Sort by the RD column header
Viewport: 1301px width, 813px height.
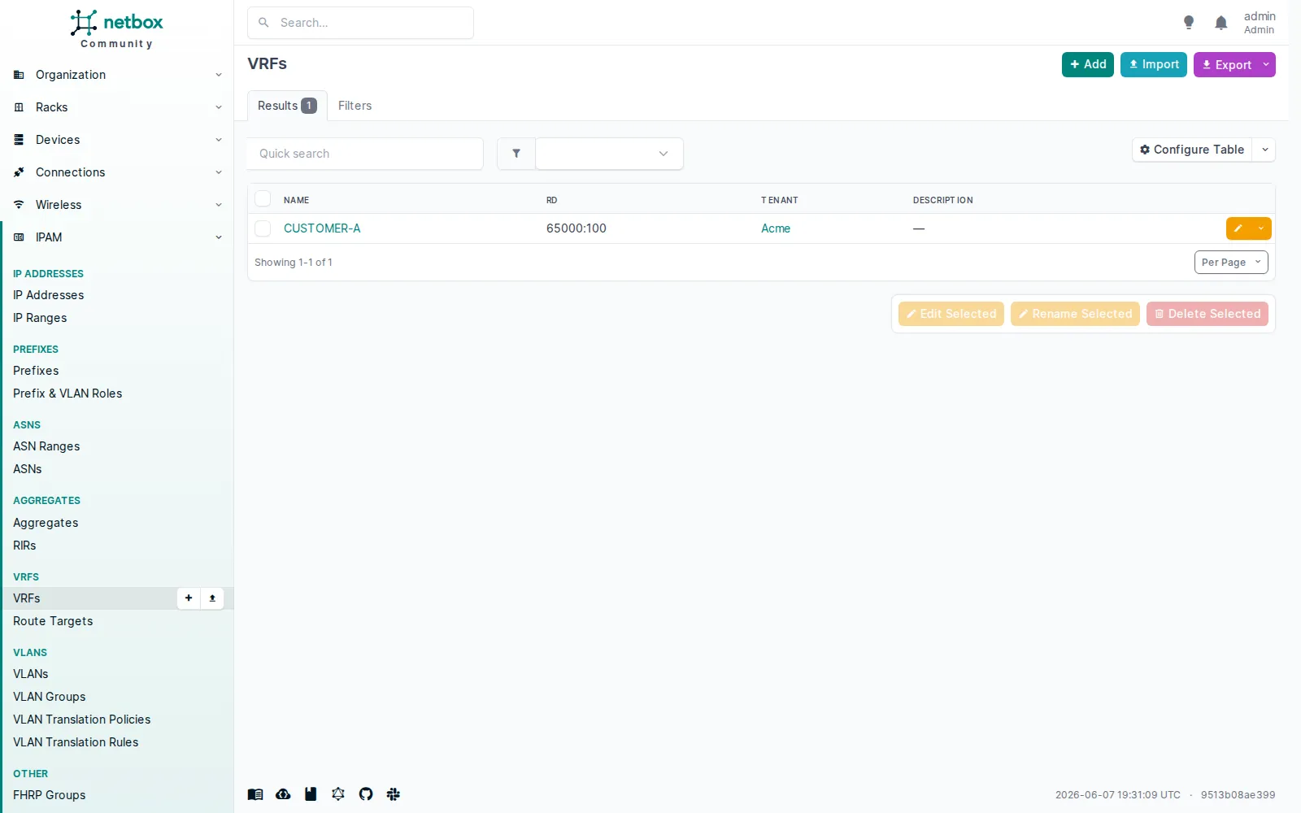(552, 200)
